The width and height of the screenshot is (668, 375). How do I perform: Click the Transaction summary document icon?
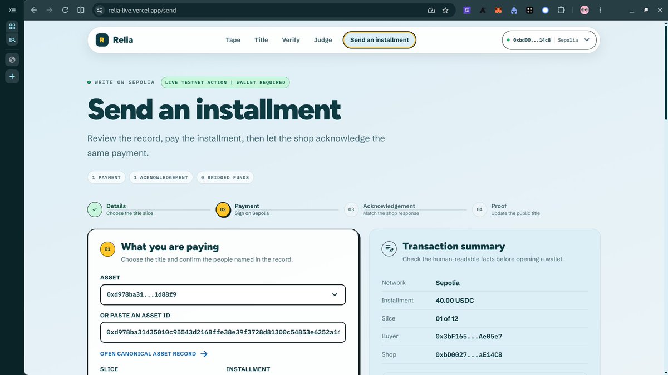[389, 249]
